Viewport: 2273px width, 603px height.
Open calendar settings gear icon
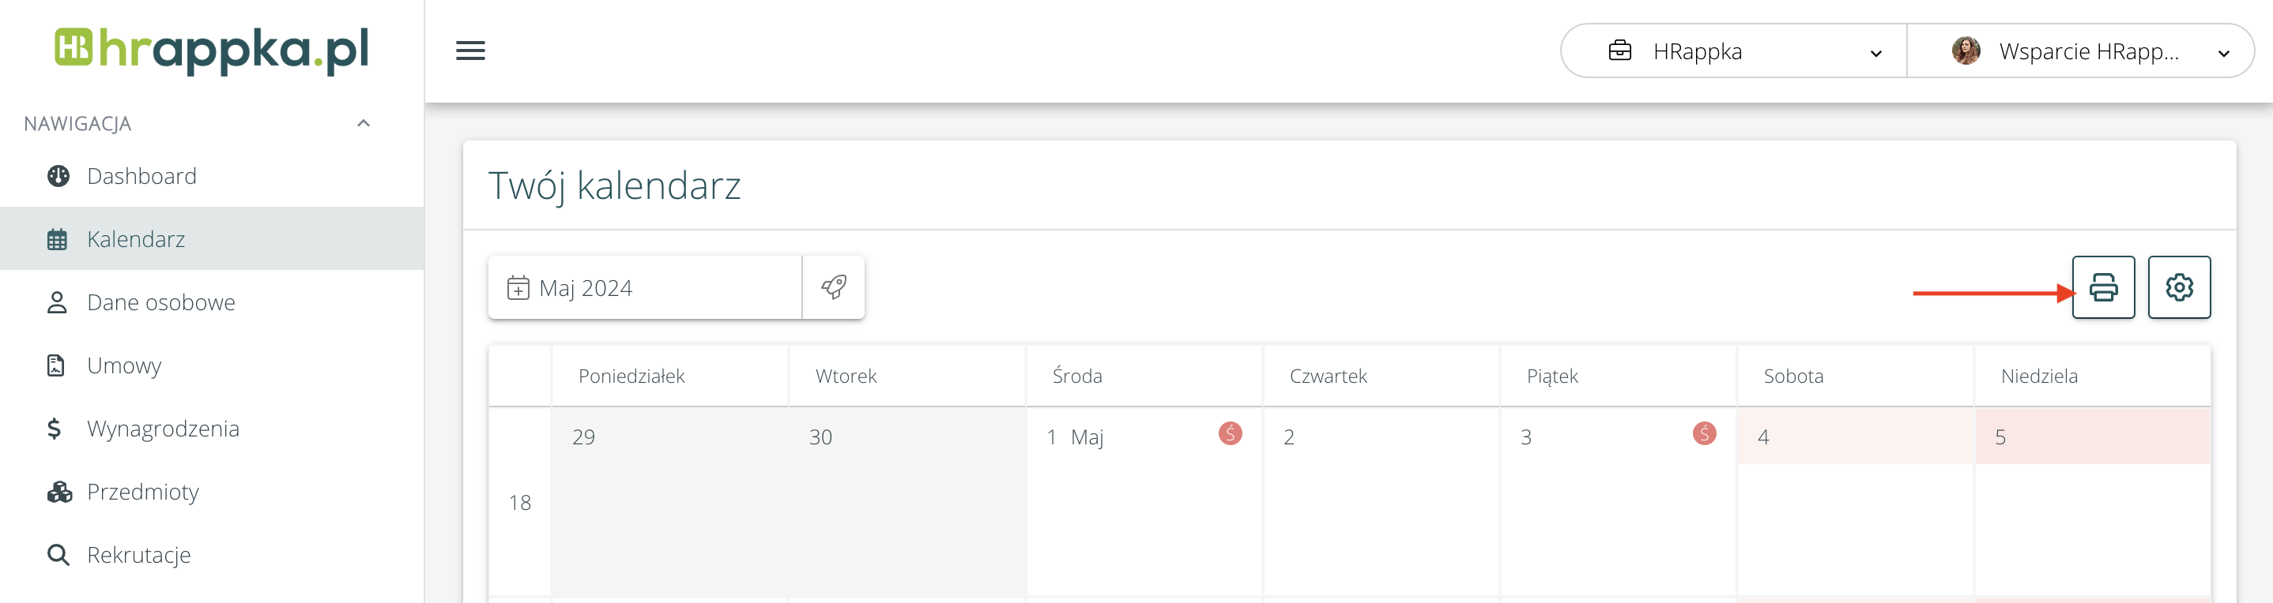point(2179,287)
